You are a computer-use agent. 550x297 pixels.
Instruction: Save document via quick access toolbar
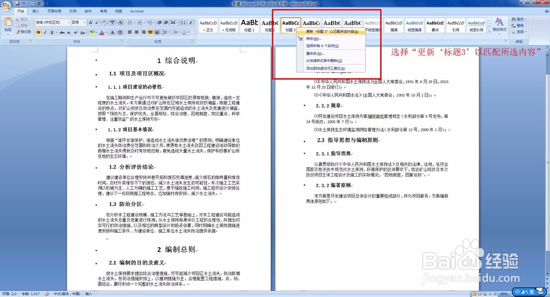click(17, 3)
